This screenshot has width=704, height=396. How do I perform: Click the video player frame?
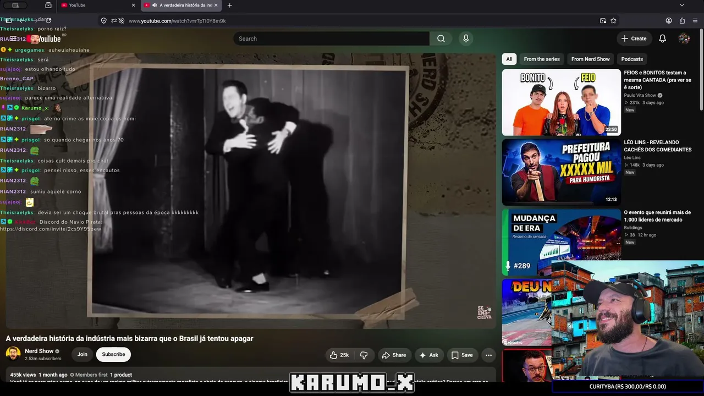point(251,191)
